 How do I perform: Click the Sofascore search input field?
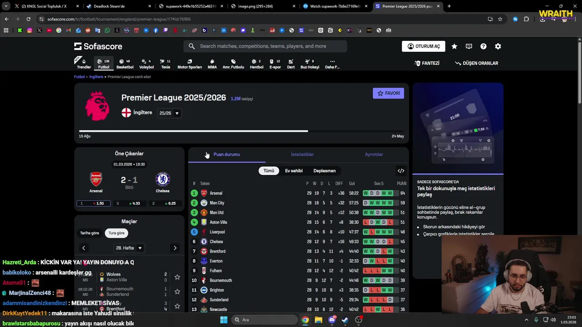pos(265,46)
